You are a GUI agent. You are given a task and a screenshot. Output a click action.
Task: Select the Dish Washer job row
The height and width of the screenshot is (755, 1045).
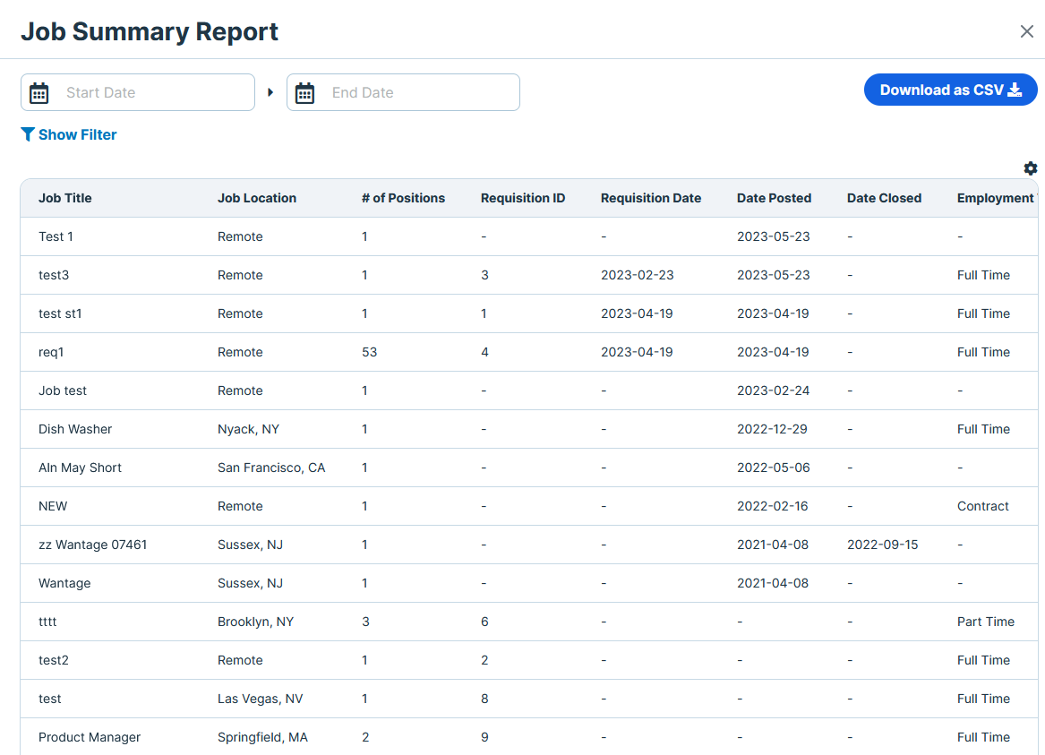click(x=75, y=429)
